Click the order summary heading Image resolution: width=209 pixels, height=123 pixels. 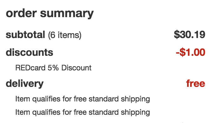(50, 14)
